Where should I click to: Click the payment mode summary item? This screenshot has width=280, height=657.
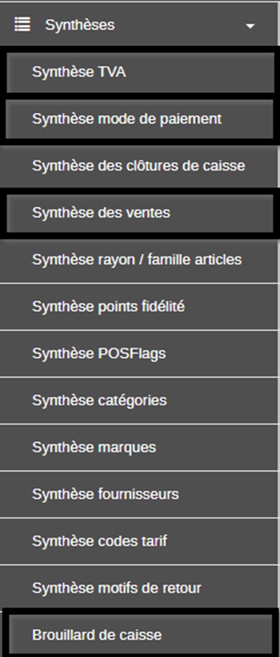pyautogui.click(x=140, y=119)
